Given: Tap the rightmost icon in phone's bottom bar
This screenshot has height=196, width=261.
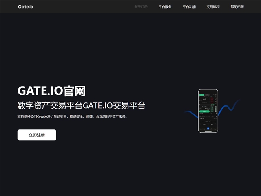Looking at the screenshot, I should 215,129.
